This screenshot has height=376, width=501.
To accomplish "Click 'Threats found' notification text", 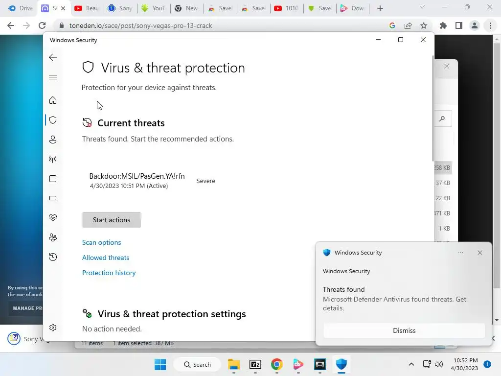I will click(343, 289).
